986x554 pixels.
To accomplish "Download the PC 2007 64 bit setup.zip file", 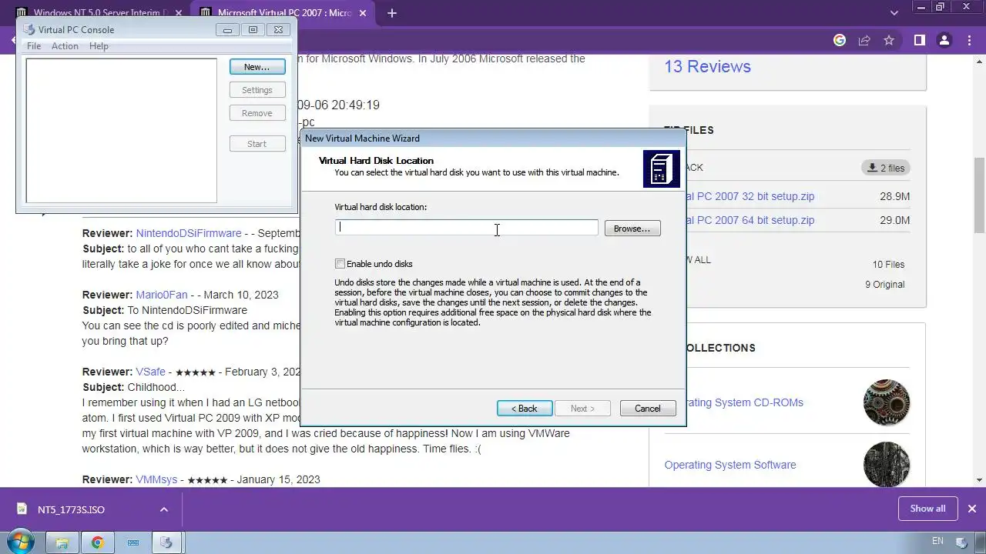I will pyautogui.click(x=750, y=220).
